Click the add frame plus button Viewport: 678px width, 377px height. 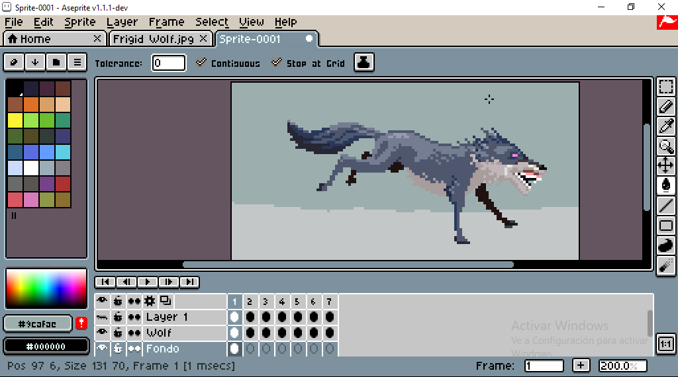point(581,365)
